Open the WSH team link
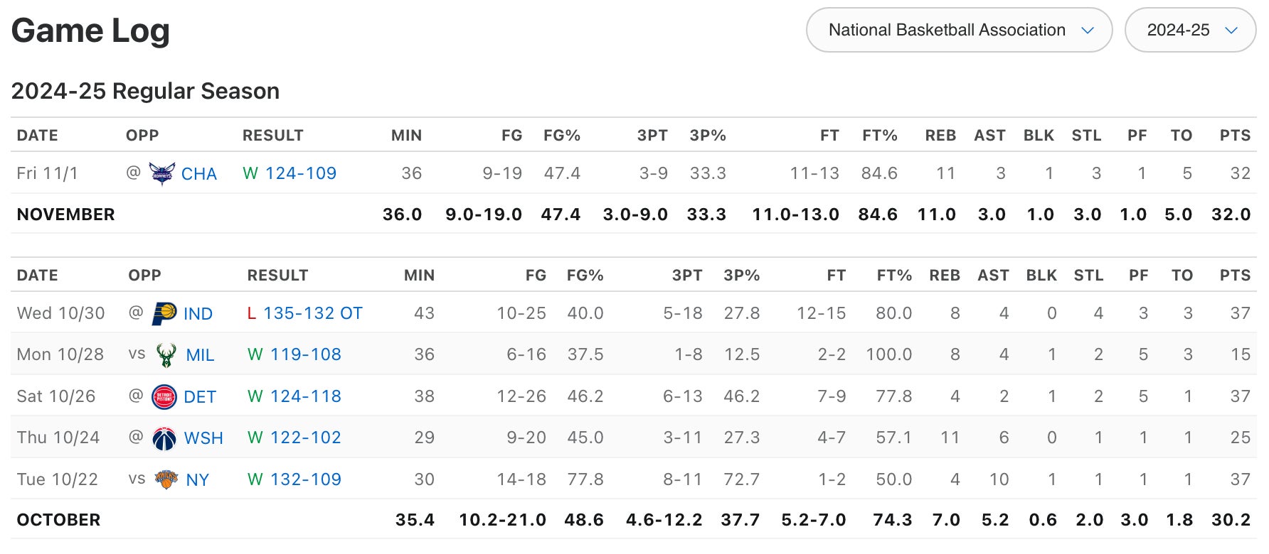1269x554 pixels. tap(203, 438)
